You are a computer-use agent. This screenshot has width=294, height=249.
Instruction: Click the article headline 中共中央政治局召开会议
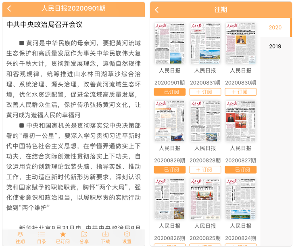tap(44, 25)
